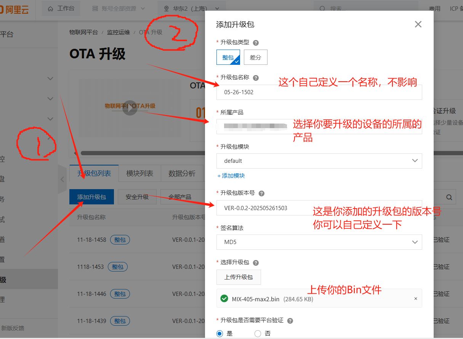The width and height of the screenshot is (463, 339).
Task: Click the green check icon beside MIX-405-max2.bin
Action: click(224, 299)
